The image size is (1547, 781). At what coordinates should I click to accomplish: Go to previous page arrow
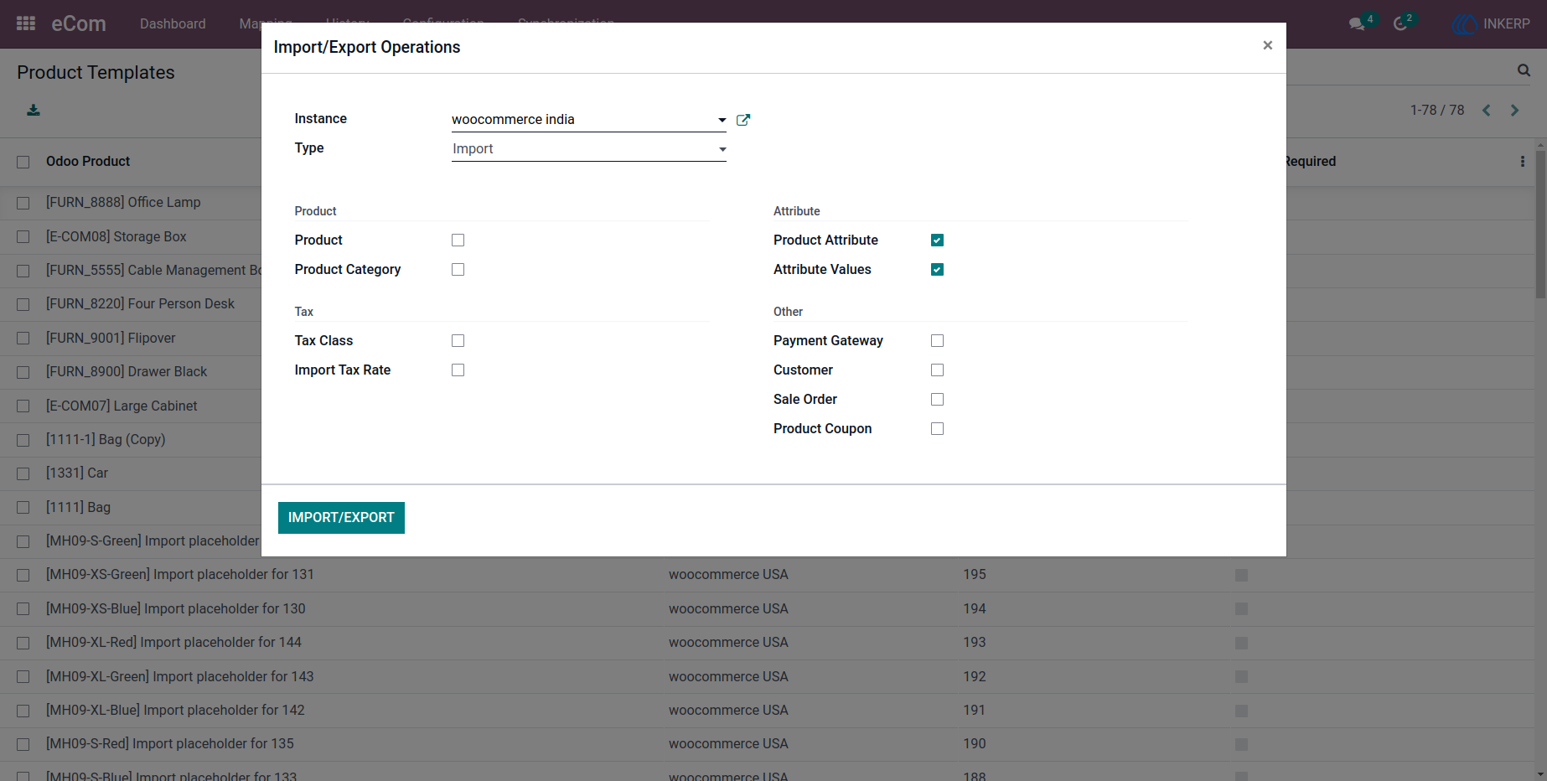tap(1486, 110)
